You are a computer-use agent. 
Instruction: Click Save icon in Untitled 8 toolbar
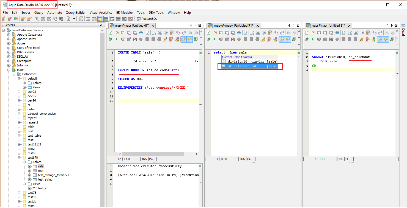pos(319,33)
